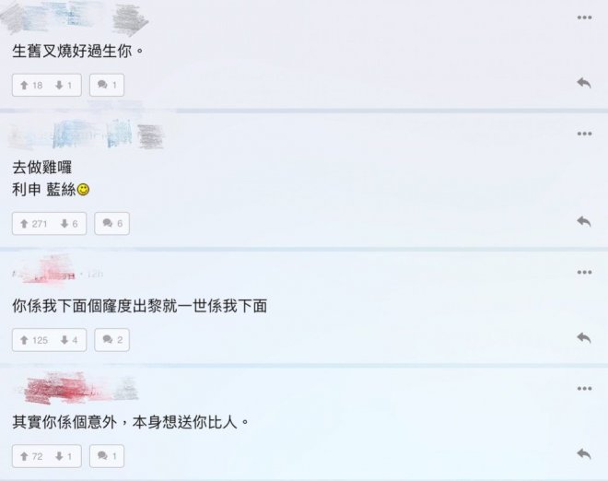Downvote the comment with 18 upvotes
This screenshot has height=481, width=608.
[x=64, y=85]
